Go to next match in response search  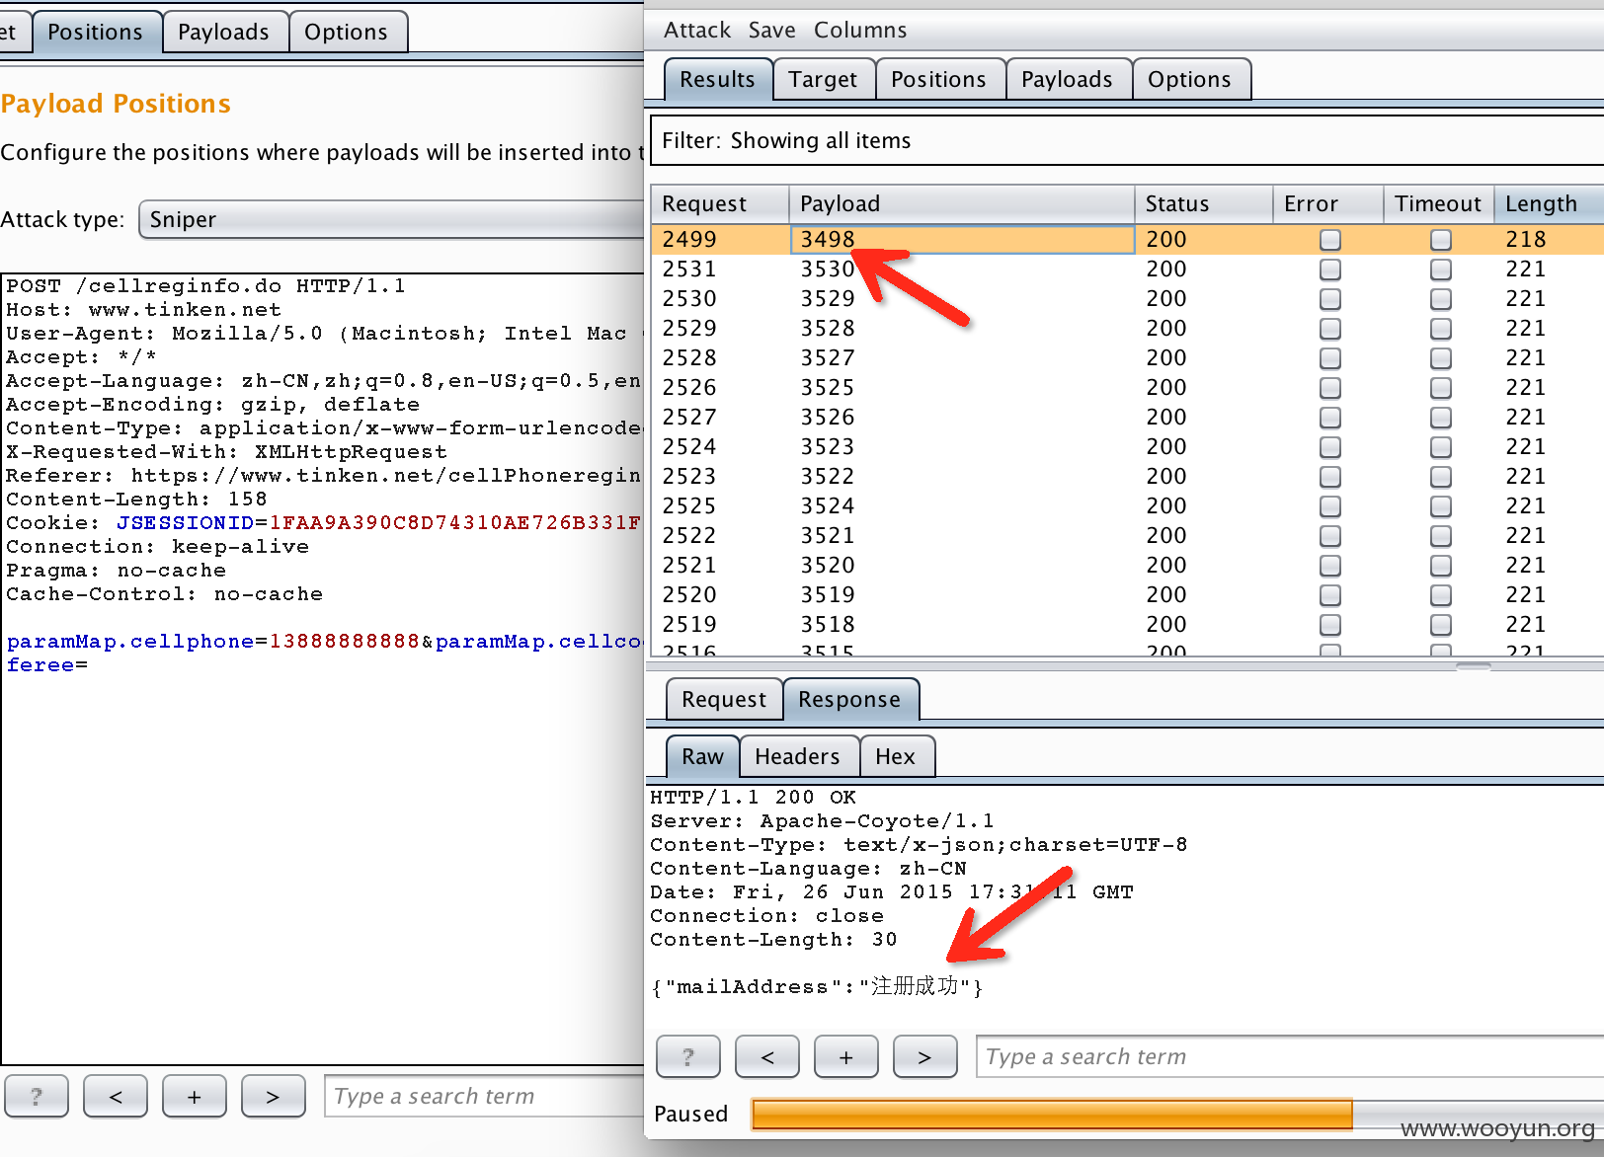pyautogui.click(x=925, y=1057)
